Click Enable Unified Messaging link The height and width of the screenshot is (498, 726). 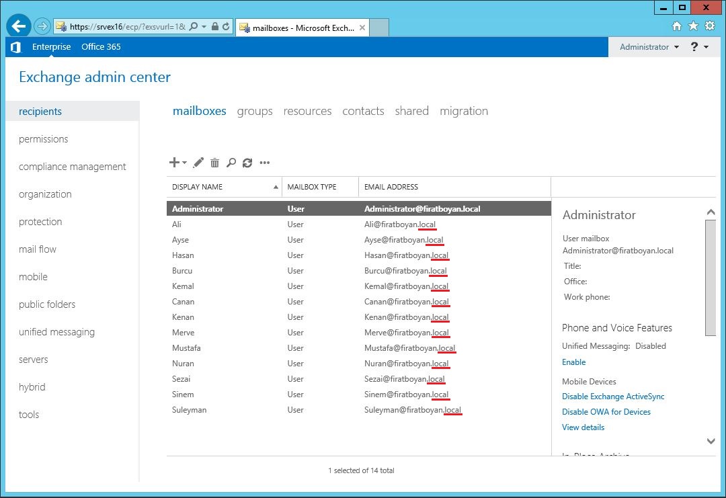(573, 362)
